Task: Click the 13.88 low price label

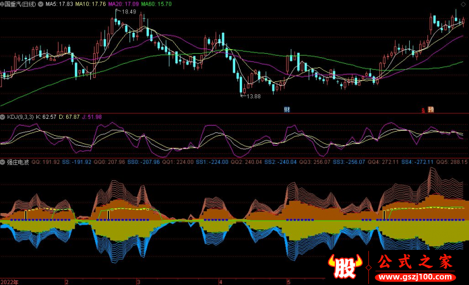Action: pos(254,97)
